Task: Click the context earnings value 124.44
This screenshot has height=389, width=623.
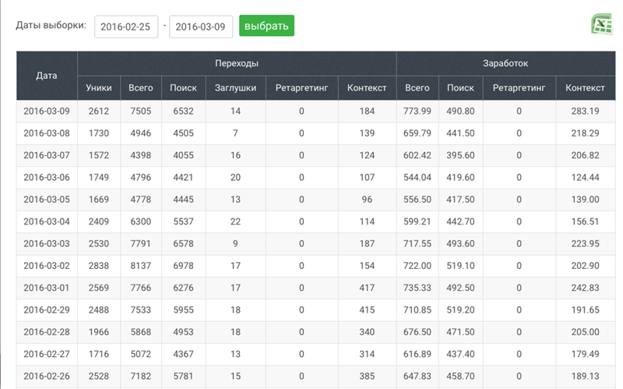Action: pos(585,178)
